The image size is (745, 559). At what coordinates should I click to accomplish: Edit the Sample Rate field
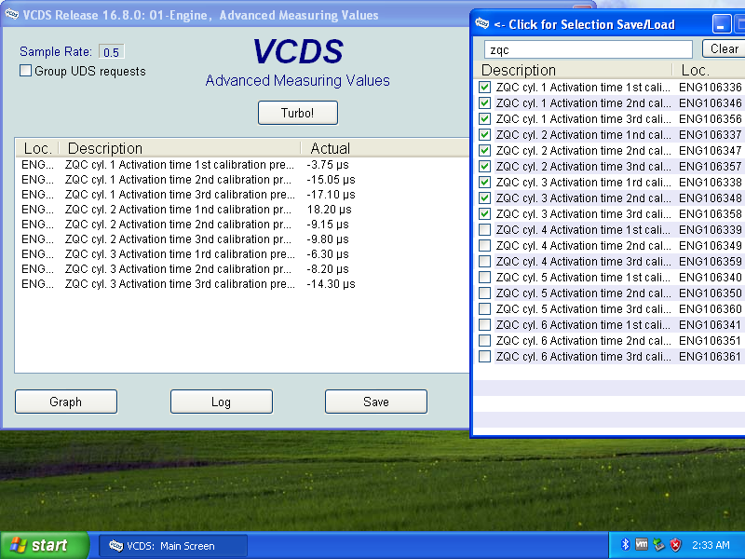(111, 52)
